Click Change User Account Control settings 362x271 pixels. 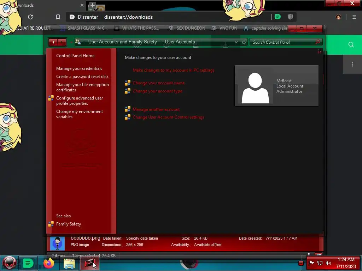pyautogui.click(x=168, y=117)
